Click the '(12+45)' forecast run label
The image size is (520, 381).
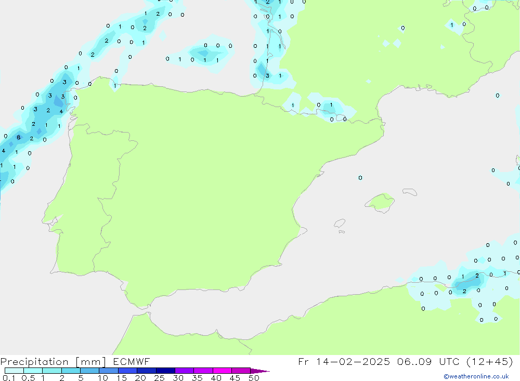(x=489, y=361)
